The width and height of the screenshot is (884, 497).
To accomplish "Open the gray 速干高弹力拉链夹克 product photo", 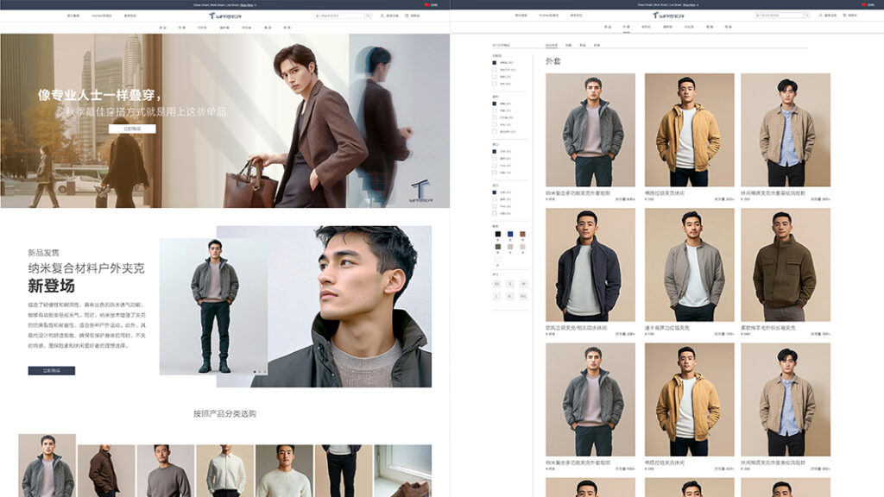I will tap(690, 265).
